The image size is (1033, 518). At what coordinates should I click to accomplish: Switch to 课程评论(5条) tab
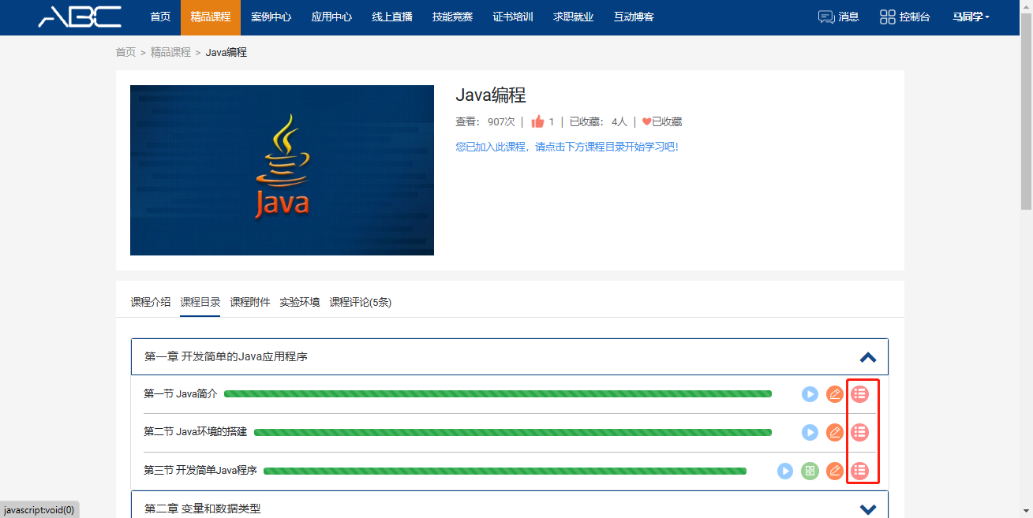[361, 302]
